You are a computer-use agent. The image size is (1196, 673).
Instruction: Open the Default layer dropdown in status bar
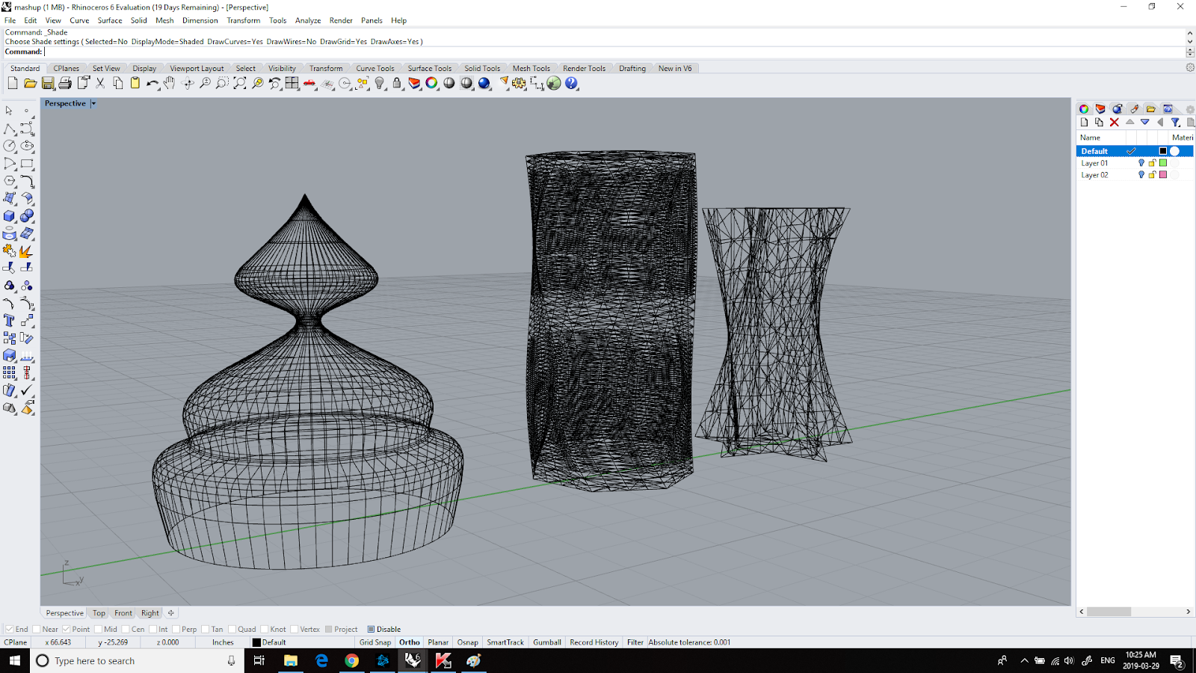pyautogui.click(x=302, y=642)
